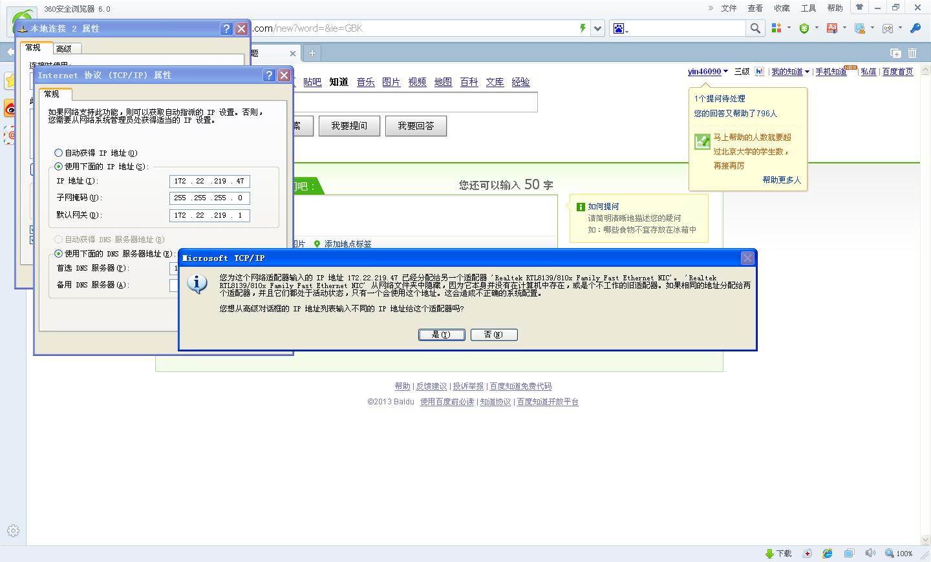Click the IP 地址 field showing 172.22.219.47

[x=209, y=182]
